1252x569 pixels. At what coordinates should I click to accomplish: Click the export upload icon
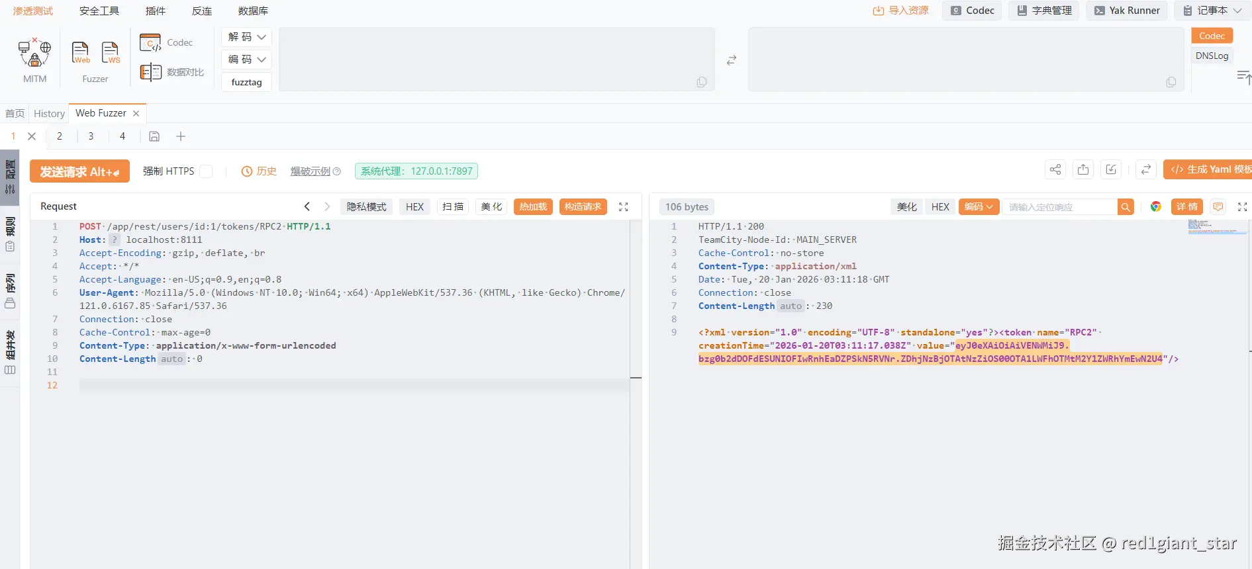tap(1083, 170)
